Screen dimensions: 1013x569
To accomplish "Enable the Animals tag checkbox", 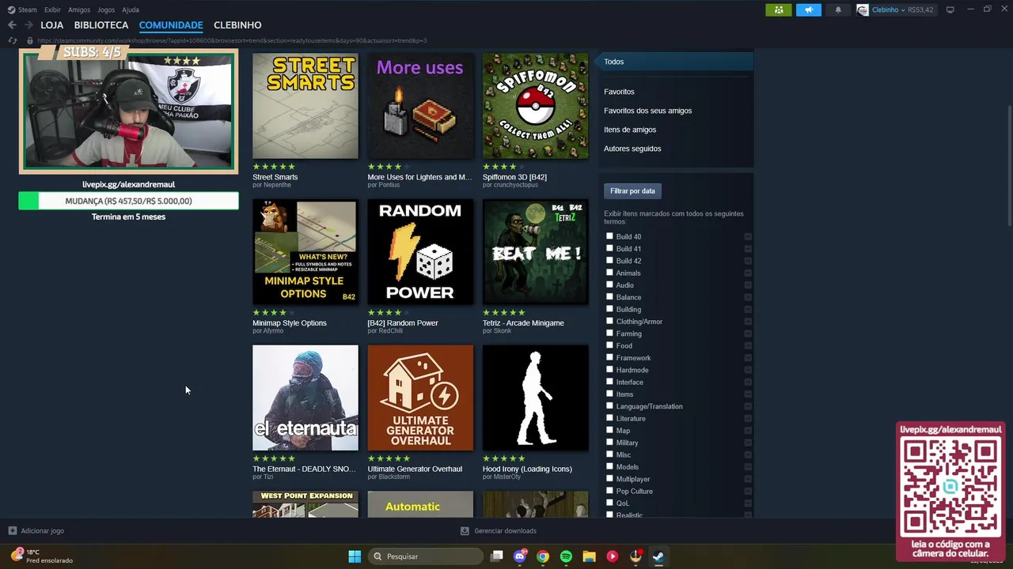I will click(609, 273).
